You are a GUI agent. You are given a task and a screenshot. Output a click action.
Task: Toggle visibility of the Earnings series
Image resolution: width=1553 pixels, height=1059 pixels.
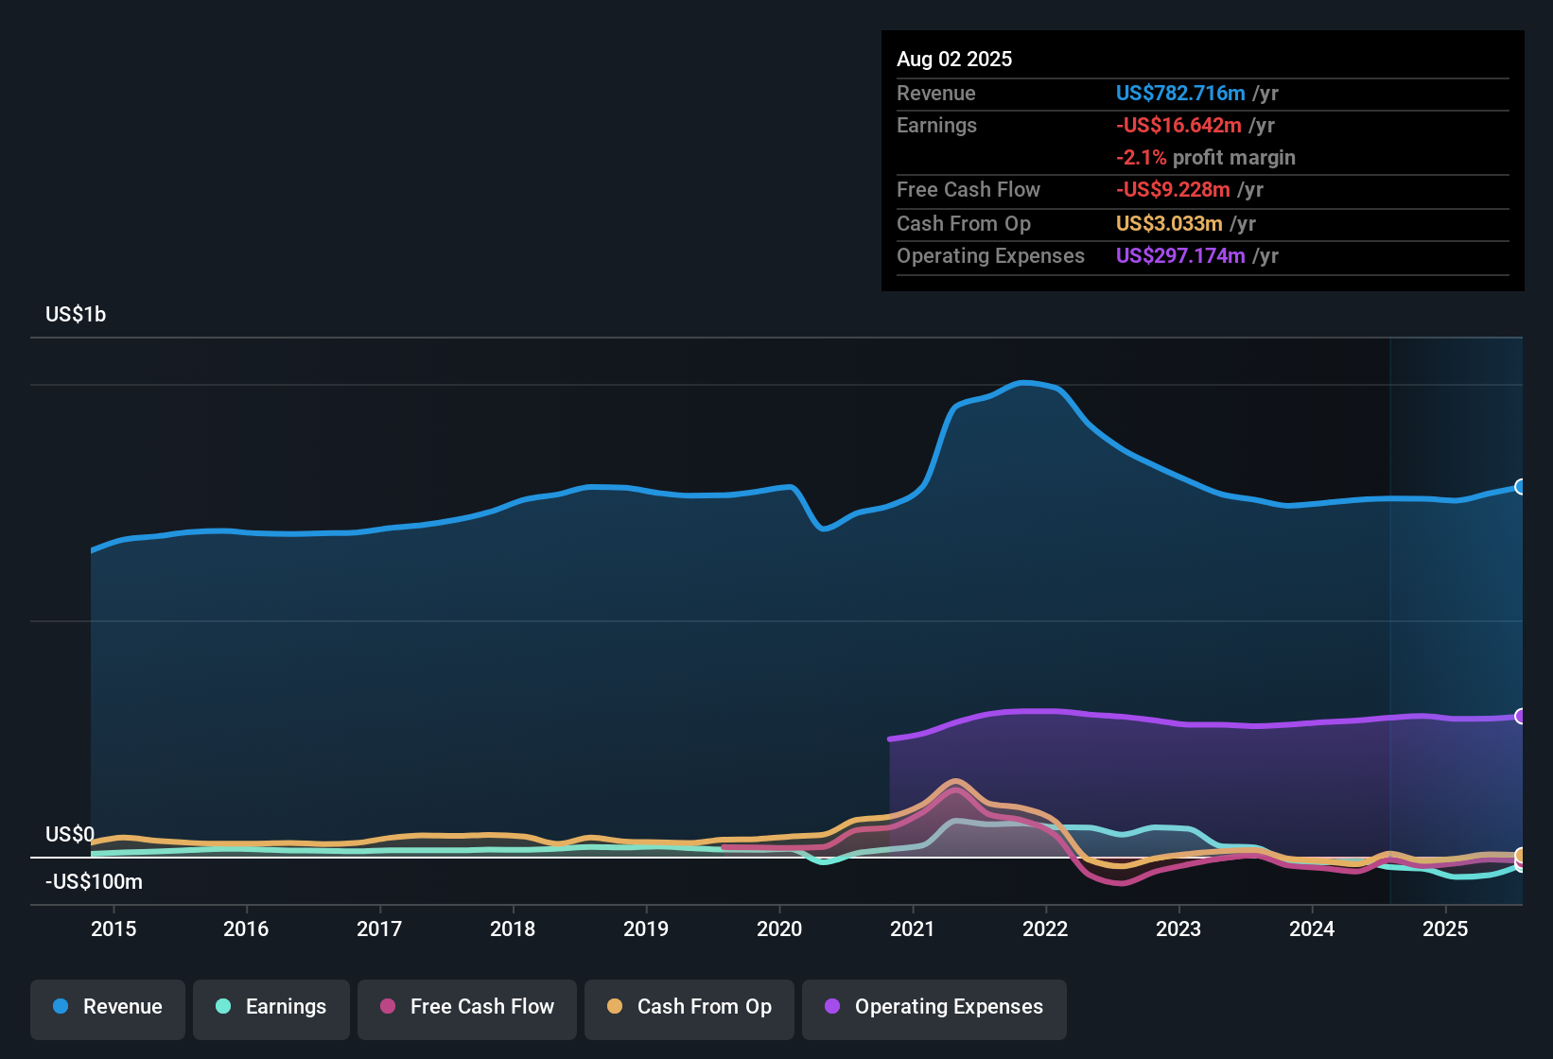pyautogui.click(x=271, y=1007)
